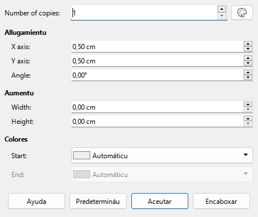
Task: Open help with the Ayuda button
Action: [37, 201]
